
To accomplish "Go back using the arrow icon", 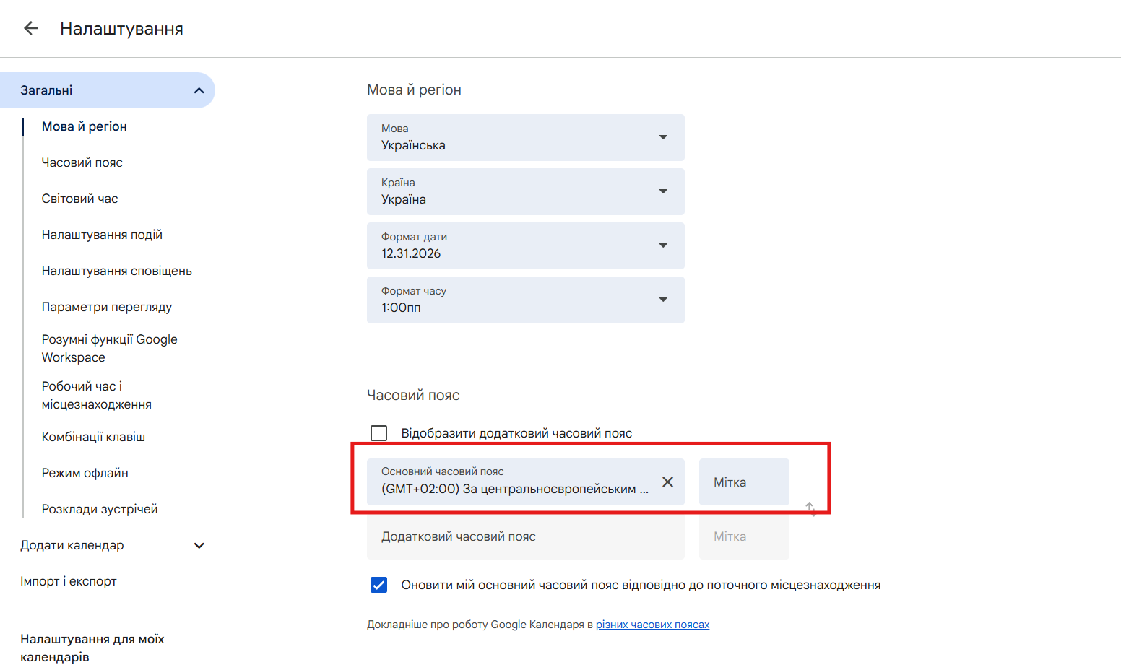I will coord(30,28).
